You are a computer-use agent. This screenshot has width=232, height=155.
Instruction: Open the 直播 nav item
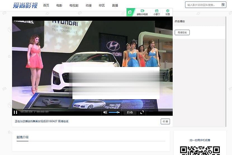[x=115, y=5]
